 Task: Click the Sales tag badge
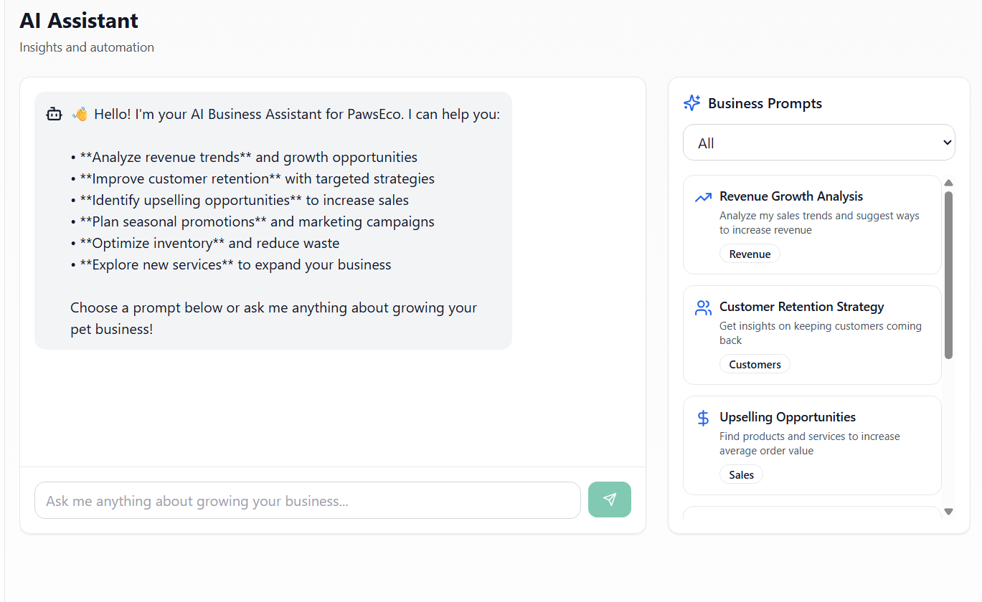[x=741, y=474]
